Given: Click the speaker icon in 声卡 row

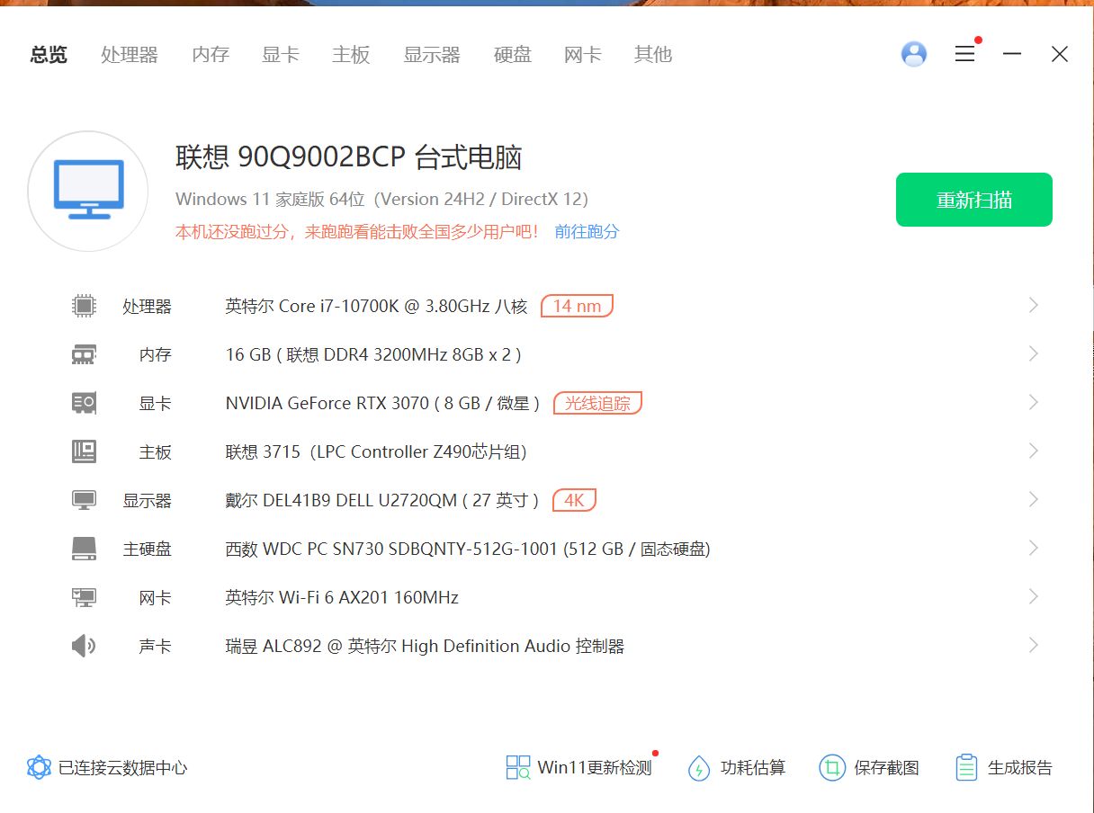Looking at the screenshot, I should click(84, 646).
